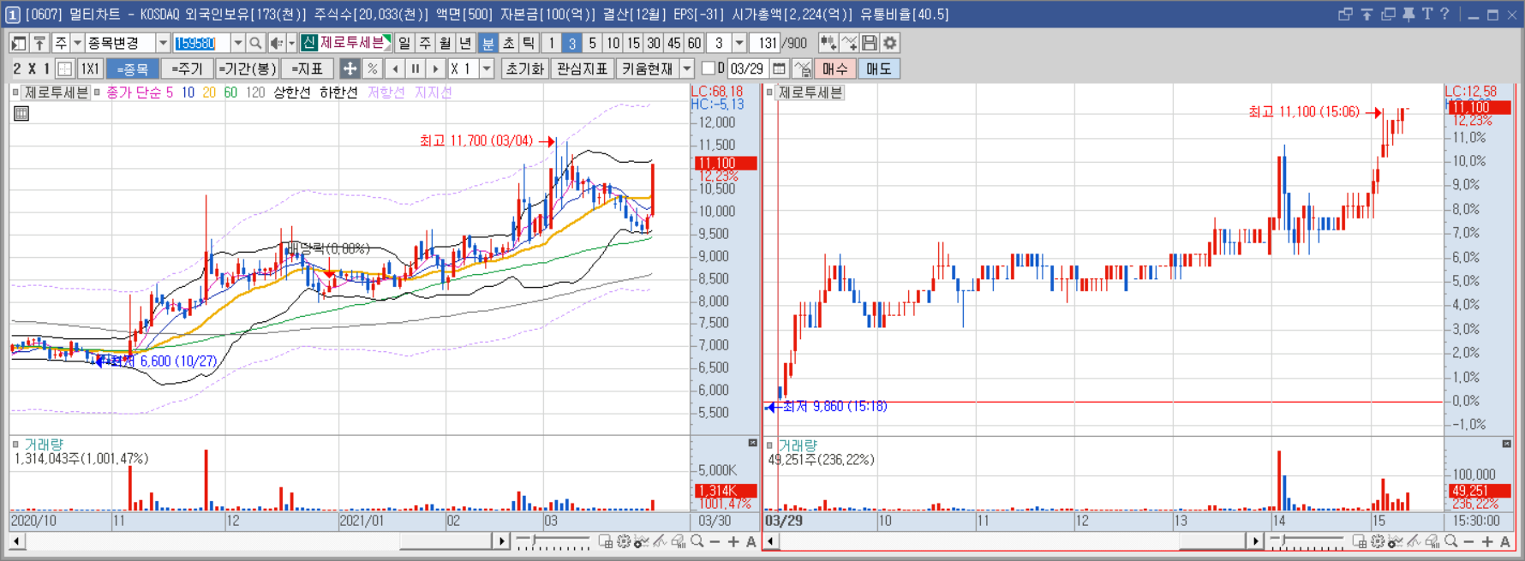Toggle the D checkbox next to date
This screenshot has height=561, width=1525.
[708, 69]
